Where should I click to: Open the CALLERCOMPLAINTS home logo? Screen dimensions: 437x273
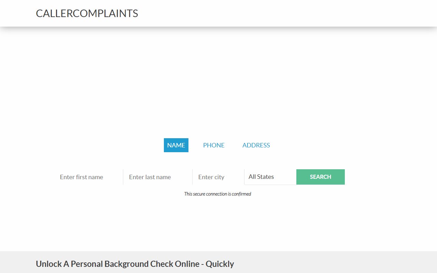[87, 13]
